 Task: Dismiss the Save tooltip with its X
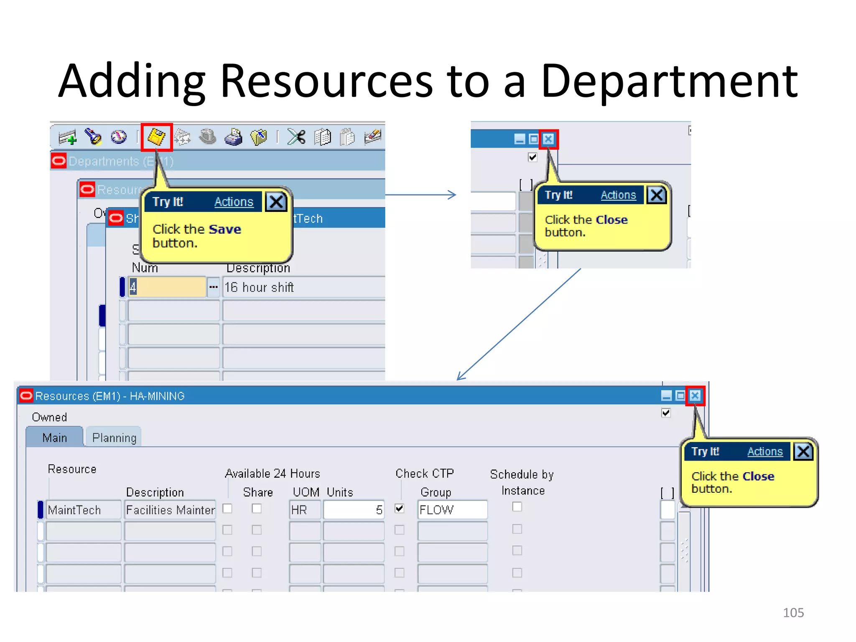click(276, 202)
